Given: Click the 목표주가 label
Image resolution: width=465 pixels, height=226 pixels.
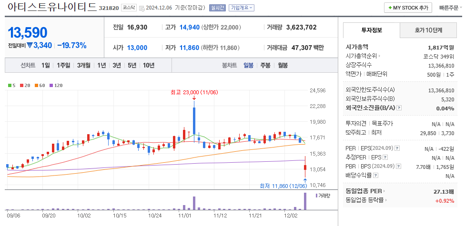Looking at the screenshot, I should 382,124.
